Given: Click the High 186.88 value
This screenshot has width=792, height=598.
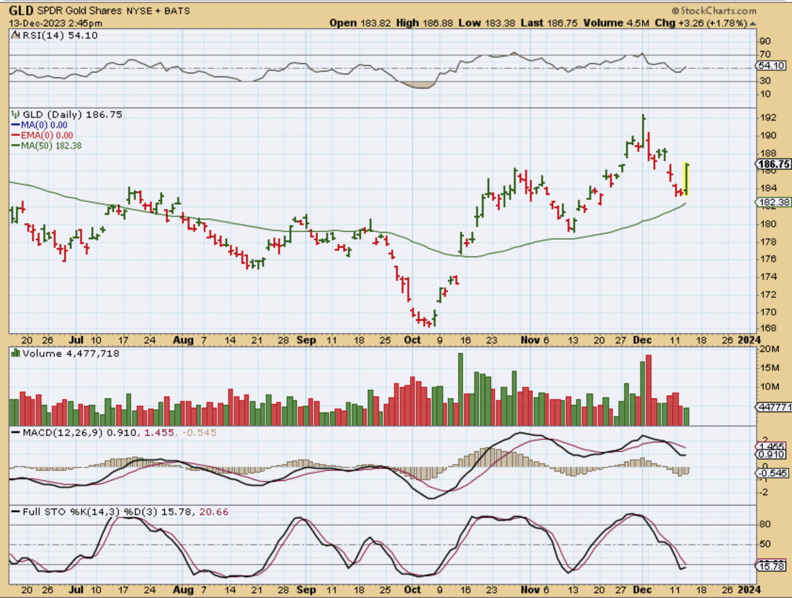Looking at the screenshot, I should coord(425,23).
